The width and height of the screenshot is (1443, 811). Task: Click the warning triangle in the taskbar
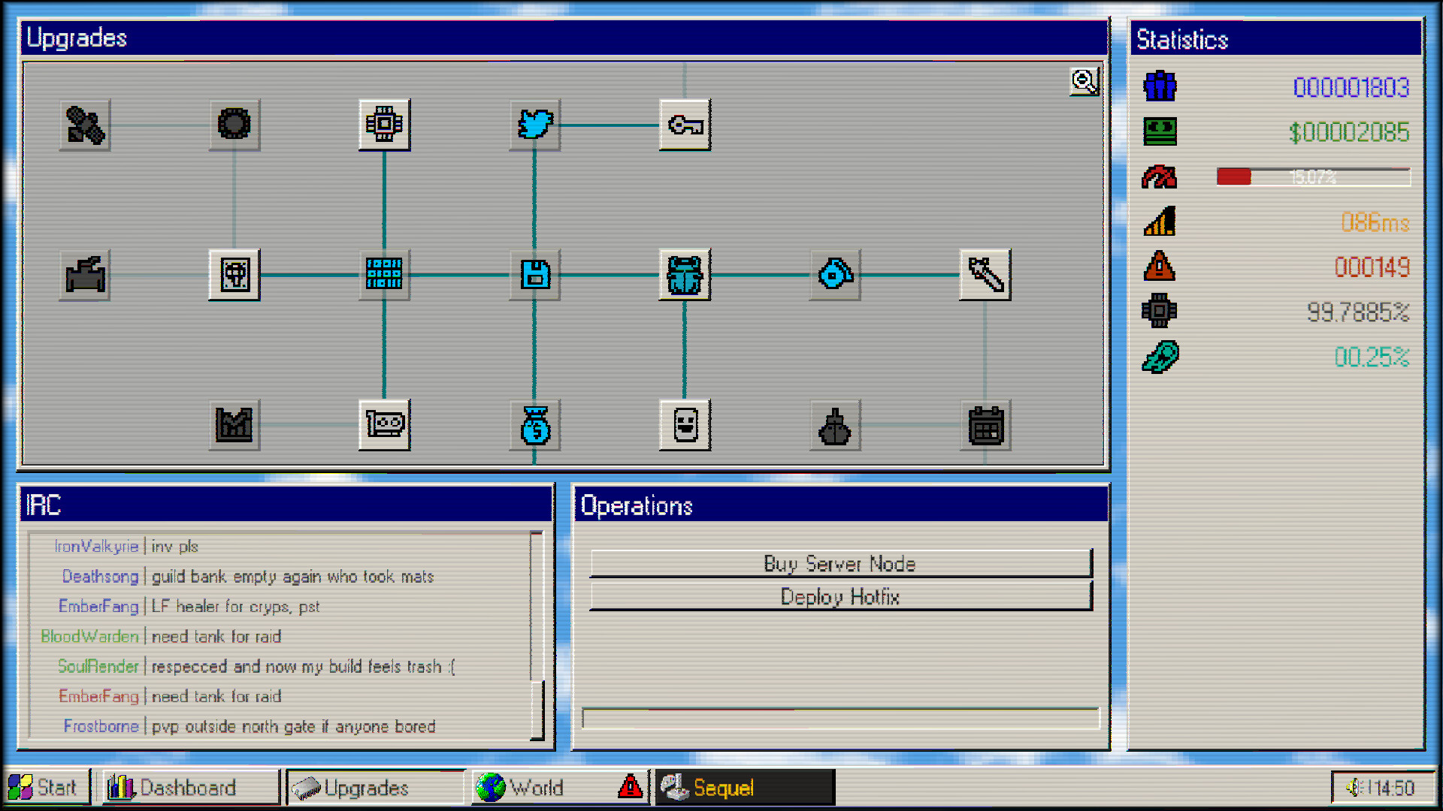pos(630,787)
